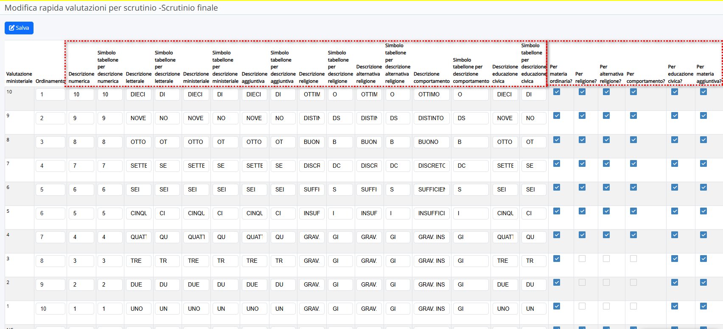Toggle Per materia ordinaria in row 4
Screen dimensions: 723x329
pyautogui.click(x=557, y=235)
